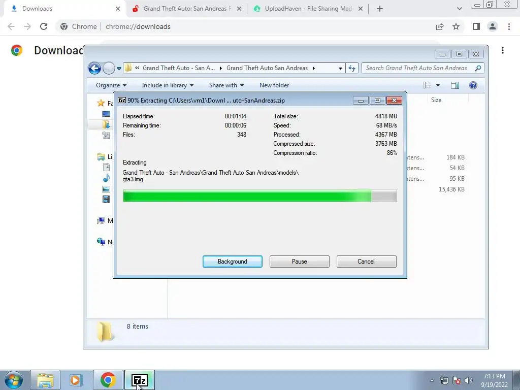Viewport: 520px width, 390px height.
Task: Open the Organize menu
Action: coord(111,85)
